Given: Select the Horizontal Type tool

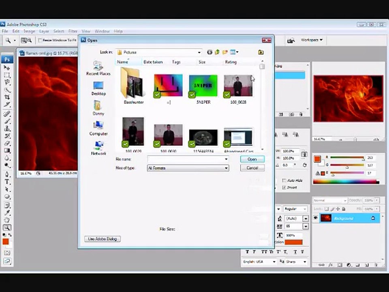Looking at the screenshot, I should (7, 182).
